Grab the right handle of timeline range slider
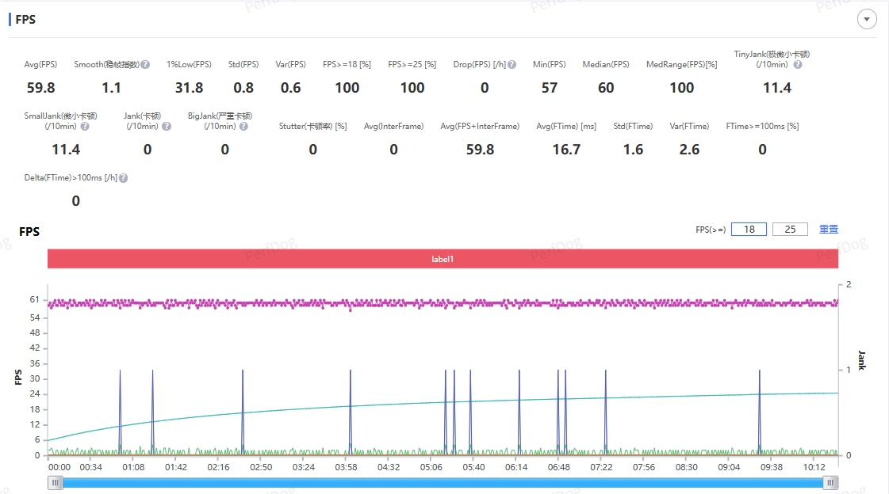 830,483
